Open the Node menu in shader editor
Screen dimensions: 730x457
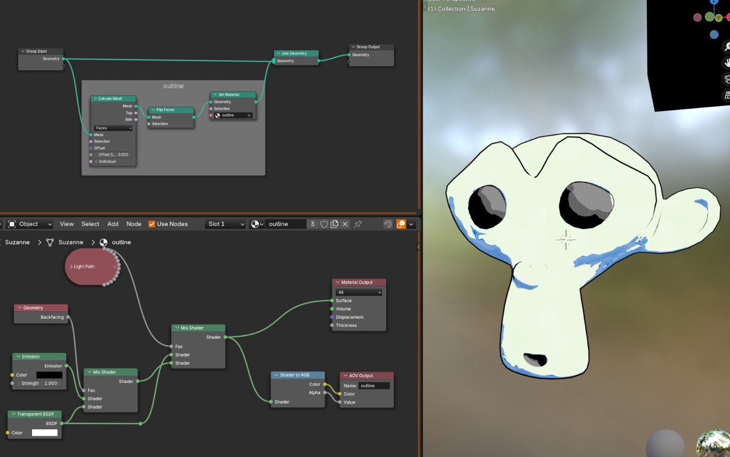(133, 224)
